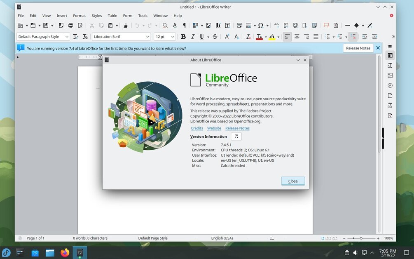Image resolution: width=414 pixels, height=259 pixels.
Task: Apply subscript formatting icon
Action: [x=236, y=37]
